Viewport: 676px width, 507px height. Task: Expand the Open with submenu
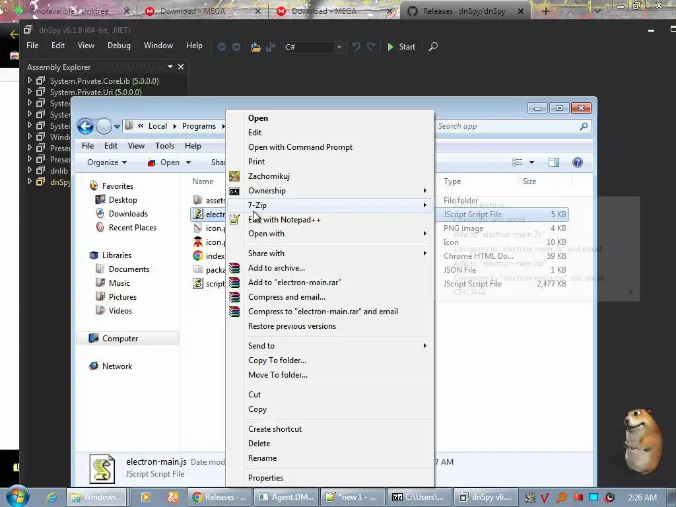tap(330, 234)
